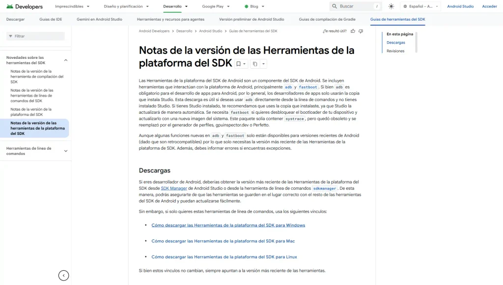
Task: Click the Android Studio header link
Action: click(460, 6)
